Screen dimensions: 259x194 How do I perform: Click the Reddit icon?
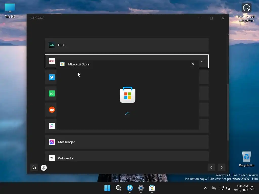pyautogui.click(x=52, y=110)
